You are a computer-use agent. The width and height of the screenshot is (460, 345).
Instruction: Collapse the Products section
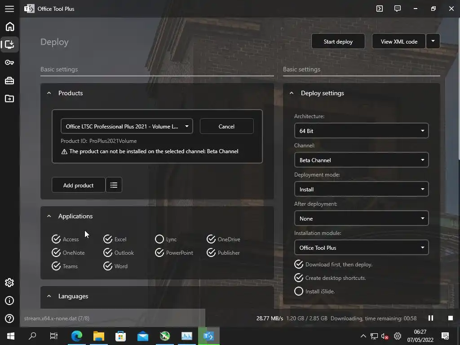[x=49, y=93]
